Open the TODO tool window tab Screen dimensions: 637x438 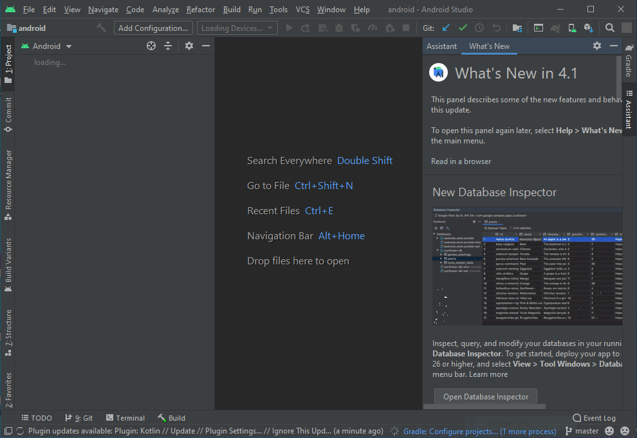[37, 417]
